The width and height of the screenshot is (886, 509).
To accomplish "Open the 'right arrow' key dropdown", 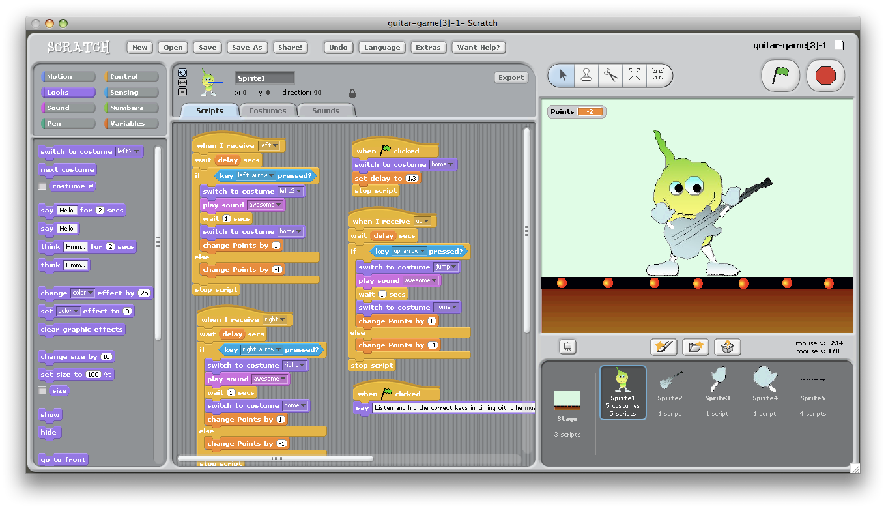I will [x=261, y=349].
